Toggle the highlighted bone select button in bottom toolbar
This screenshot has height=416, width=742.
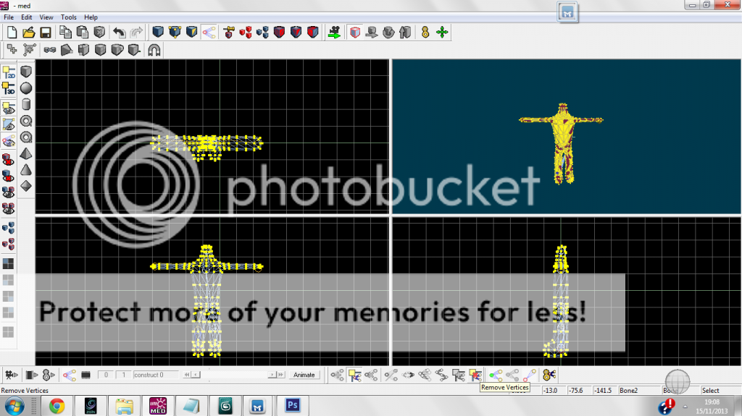(x=354, y=375)
